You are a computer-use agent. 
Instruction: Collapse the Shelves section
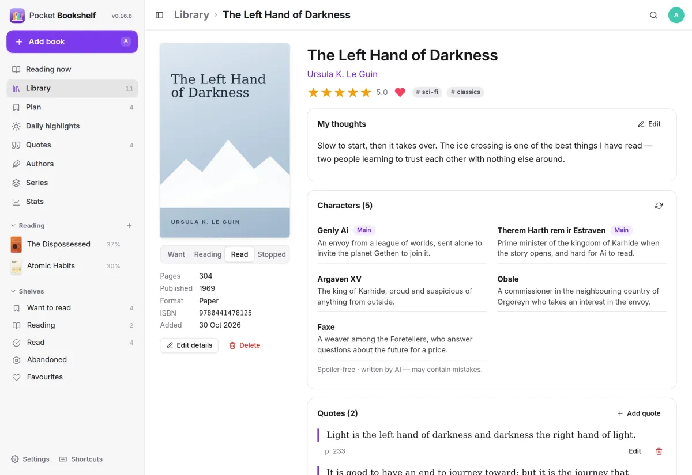(x=27, y=291)
